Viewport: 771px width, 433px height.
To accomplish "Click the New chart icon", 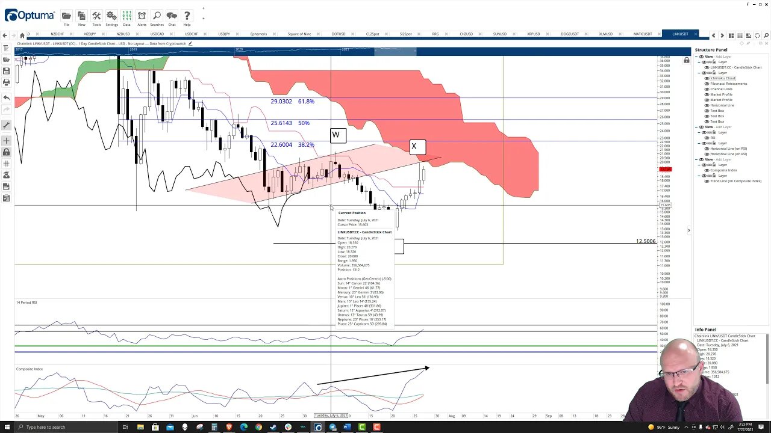I will point(81,16).
